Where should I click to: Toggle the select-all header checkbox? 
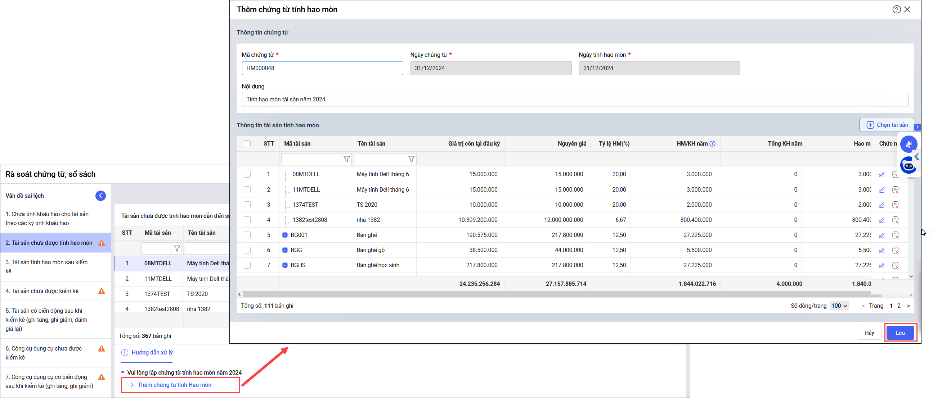247,144
